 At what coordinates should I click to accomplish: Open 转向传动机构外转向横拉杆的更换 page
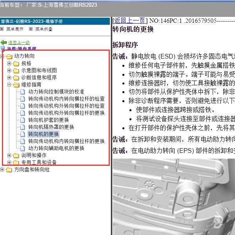(x=66, y=113)
